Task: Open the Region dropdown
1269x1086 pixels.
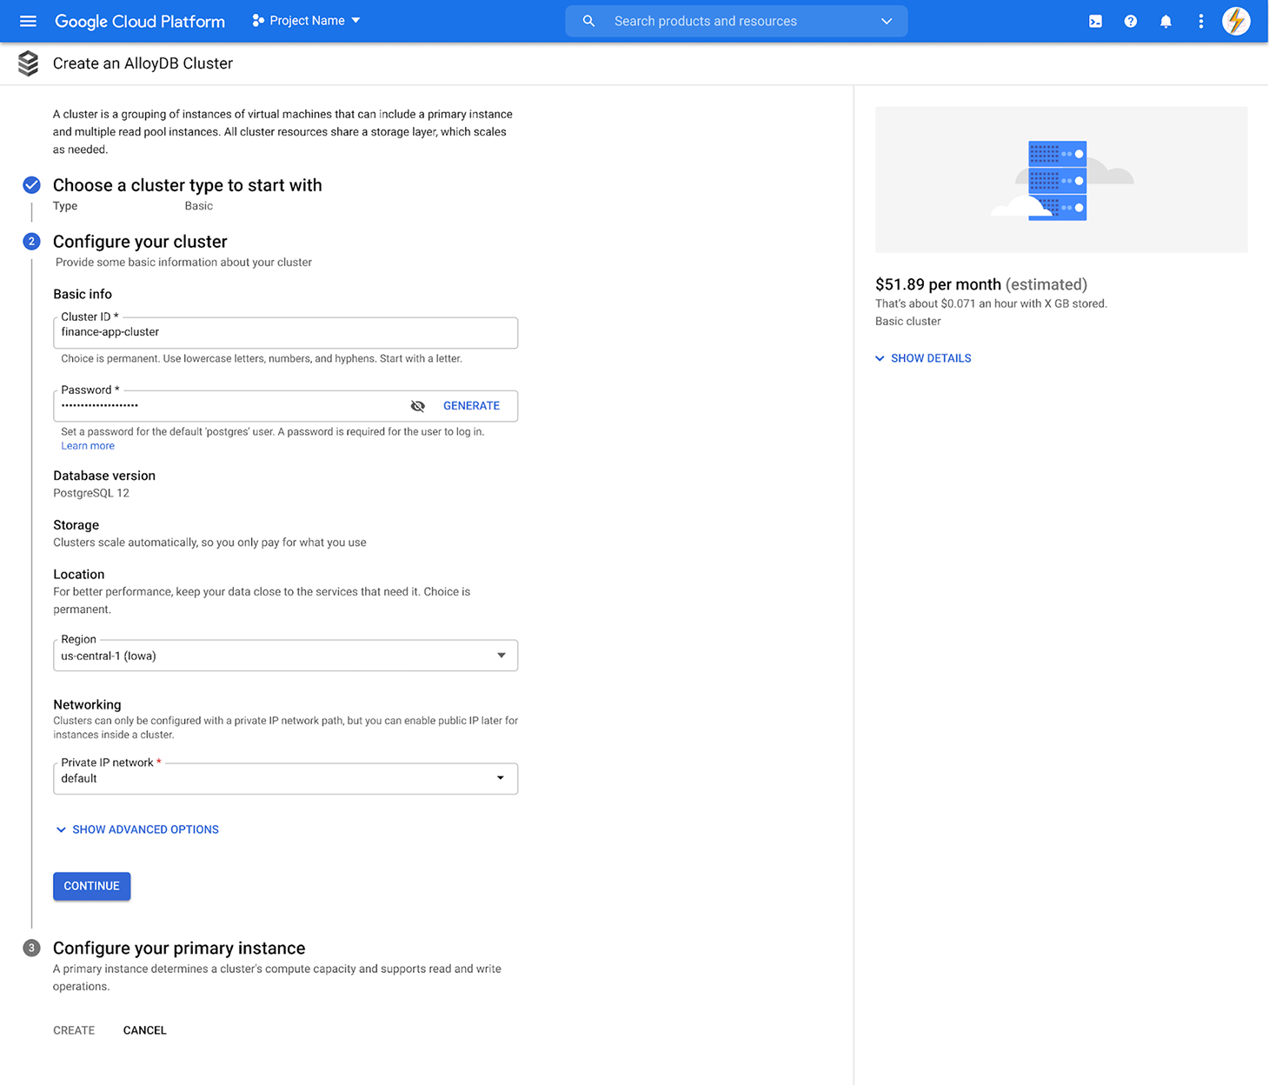Action: click(285, 656)
